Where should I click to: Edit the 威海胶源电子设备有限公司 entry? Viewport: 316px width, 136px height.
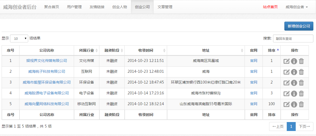pyautogui.click(x=286, y=94)
